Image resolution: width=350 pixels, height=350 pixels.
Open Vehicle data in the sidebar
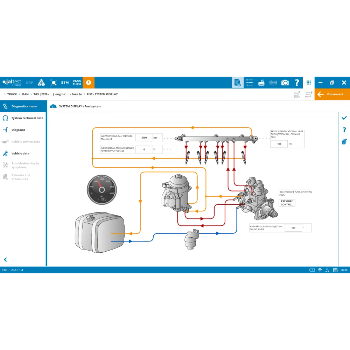(20, 154)
